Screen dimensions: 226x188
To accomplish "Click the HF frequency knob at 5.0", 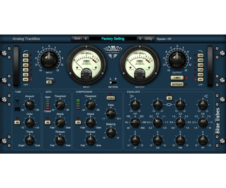I will click(203, 122).
